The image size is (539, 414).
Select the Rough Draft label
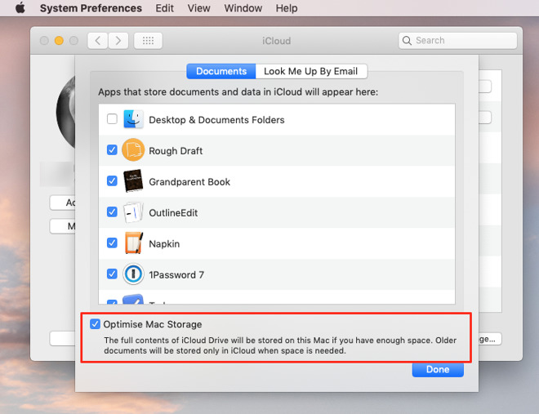point(176,151)
